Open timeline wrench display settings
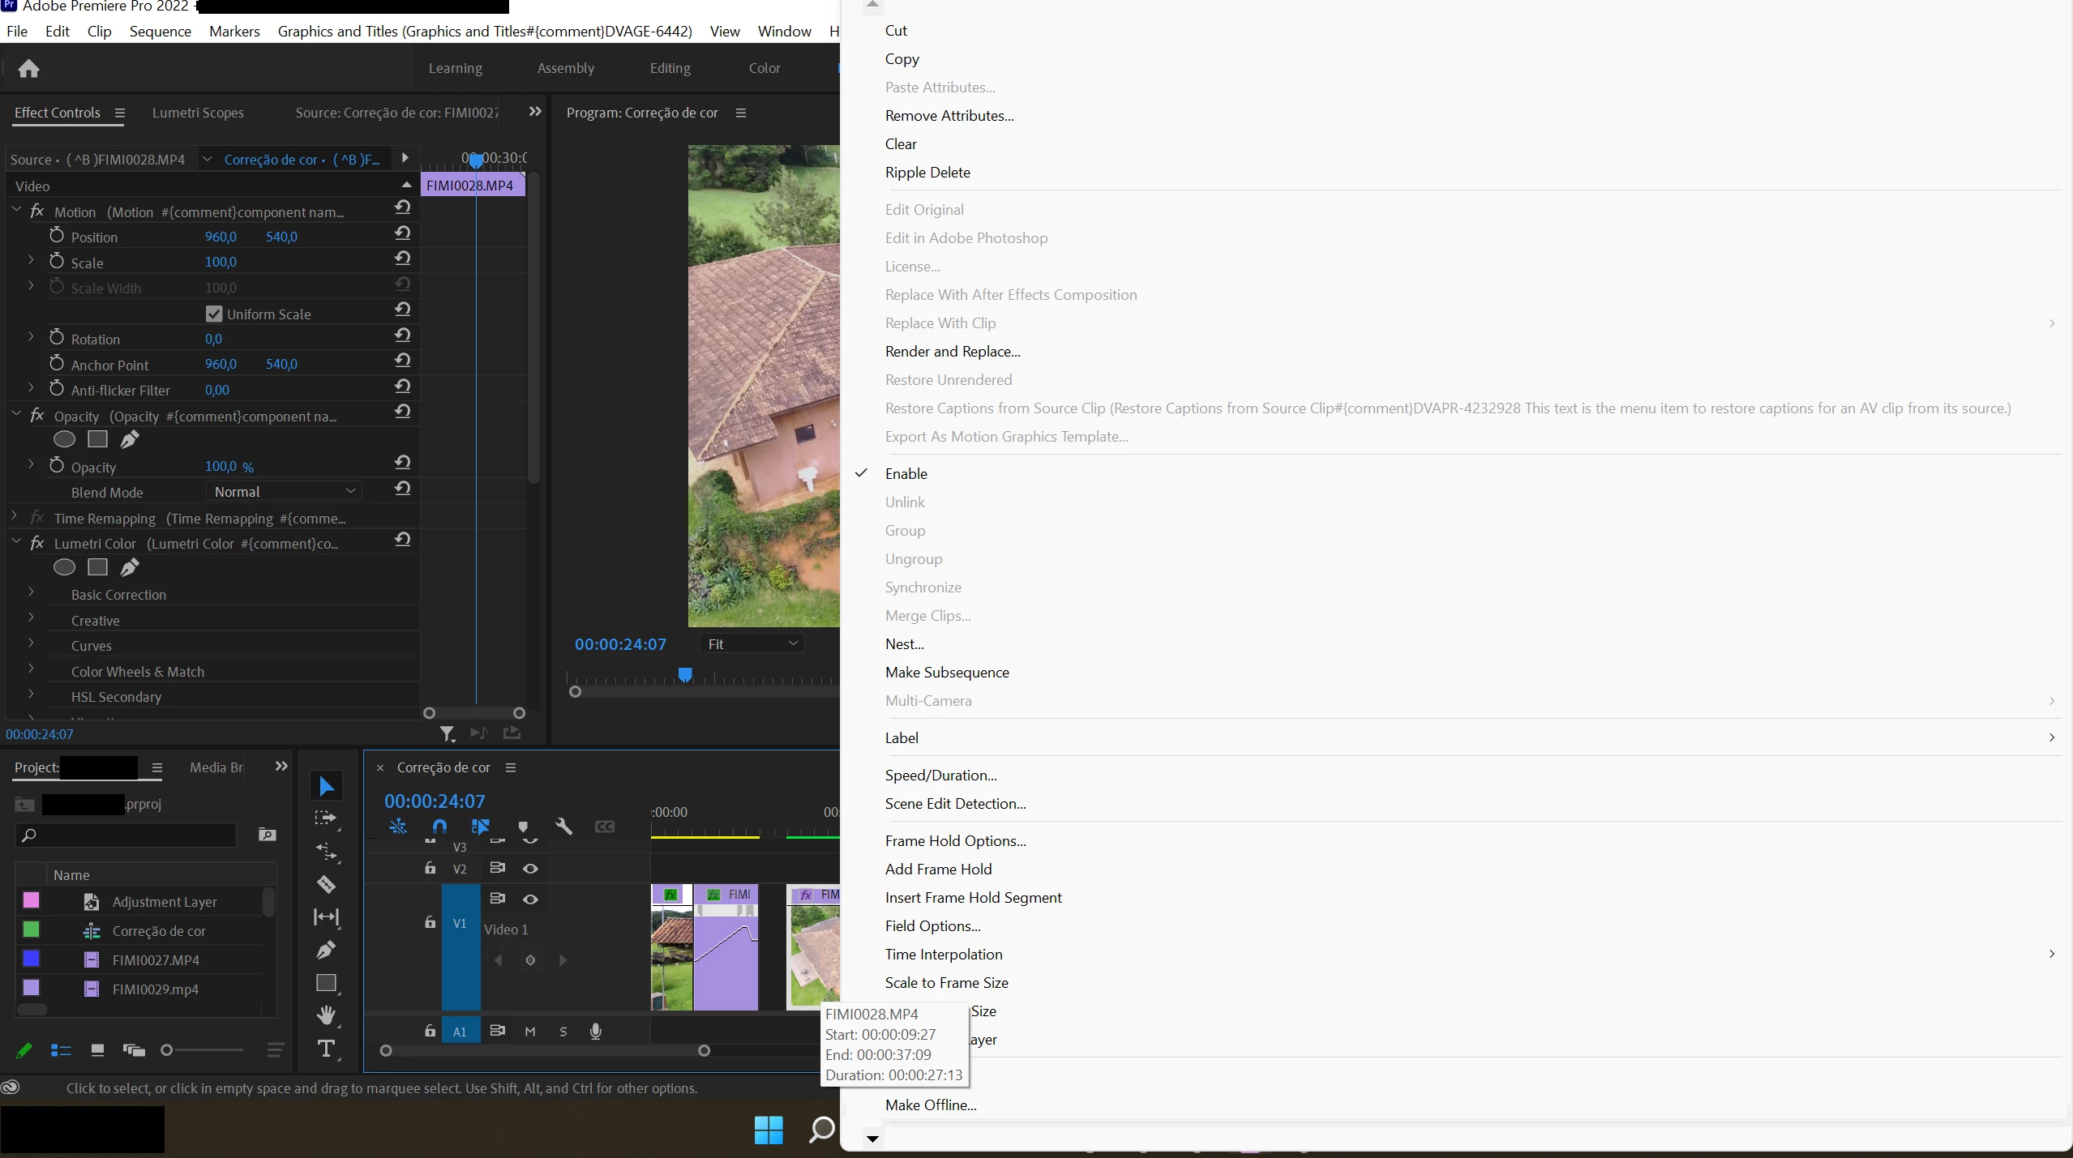This screenshot has height=1158, width=2073. [x=564, y=827]
